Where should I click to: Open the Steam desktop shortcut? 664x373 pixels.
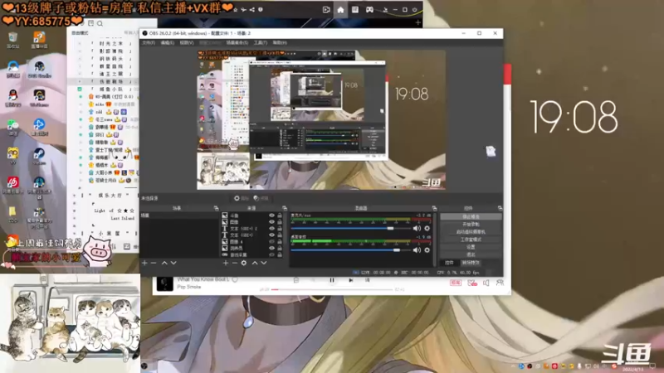click(39, 156)
